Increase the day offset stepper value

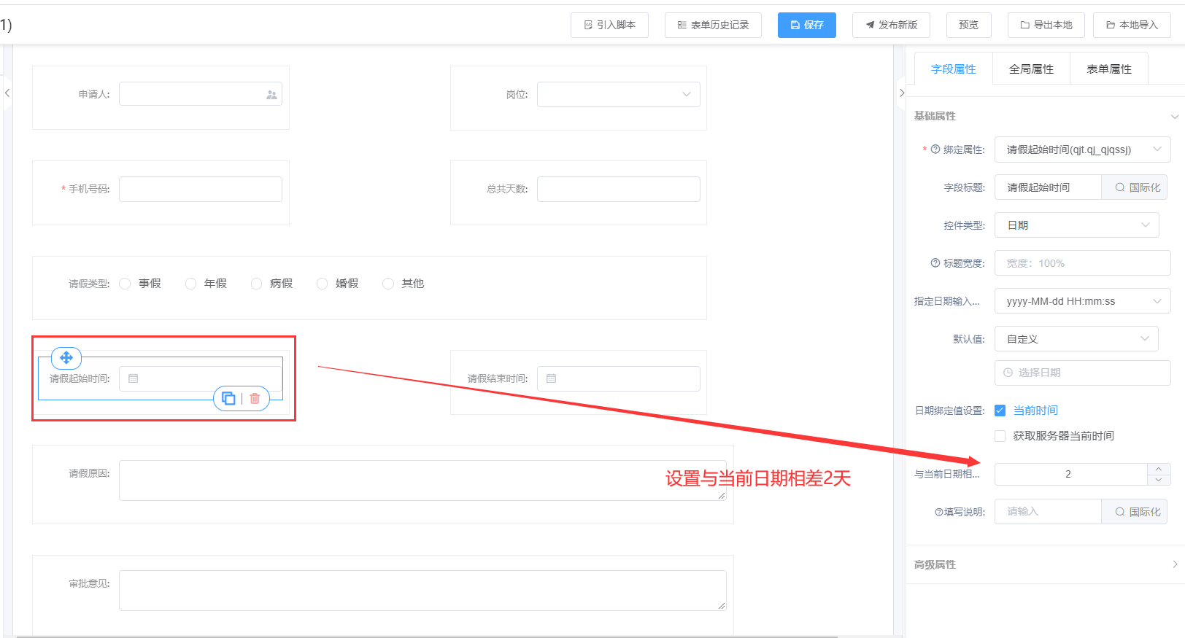(x=1159, y=469)
